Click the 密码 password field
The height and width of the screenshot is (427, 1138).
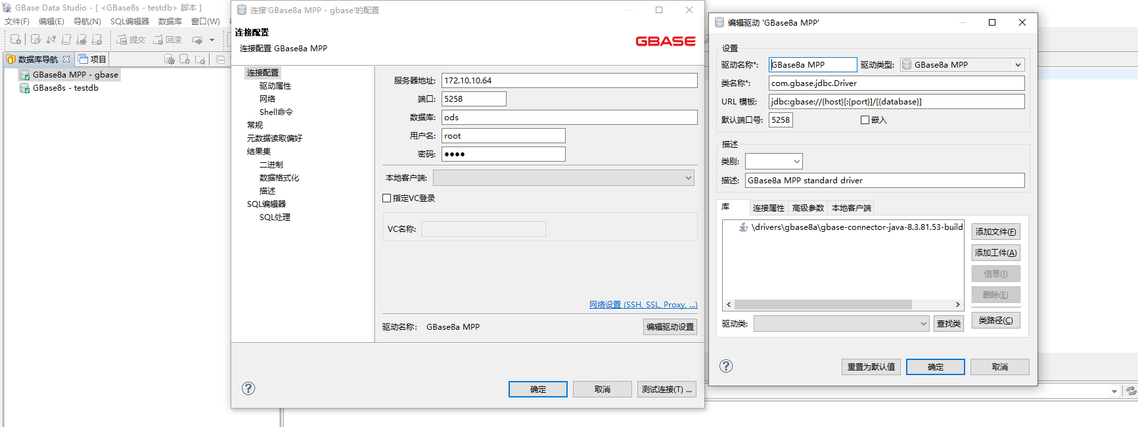point(503,154)
